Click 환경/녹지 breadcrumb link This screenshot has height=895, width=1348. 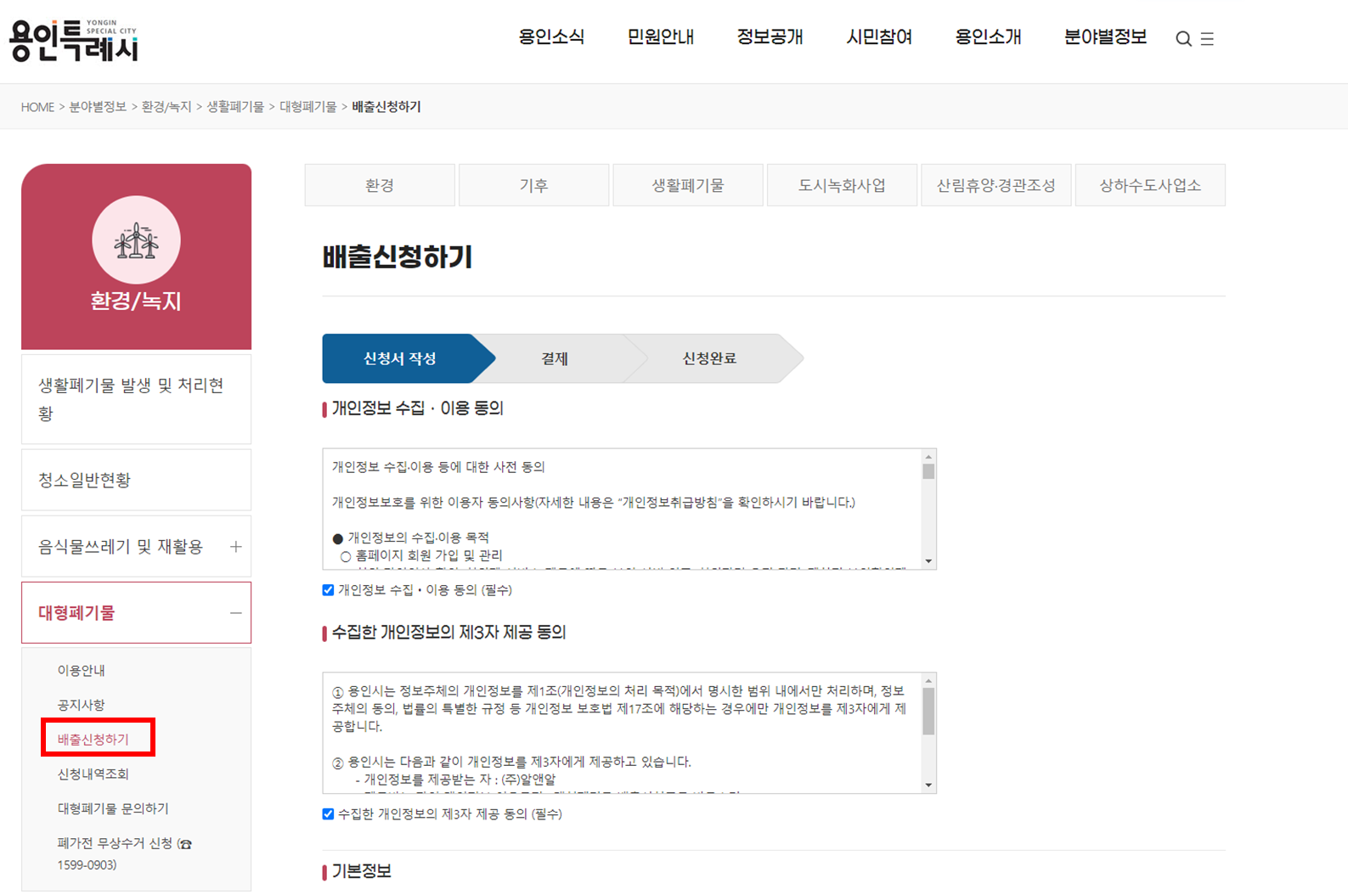[x=166, y=107]
